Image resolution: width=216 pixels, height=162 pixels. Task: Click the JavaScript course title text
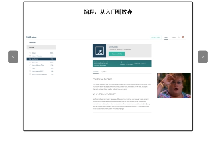tap(113, 47)
